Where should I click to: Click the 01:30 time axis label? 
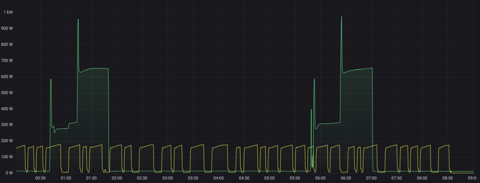tap(91, 178)
